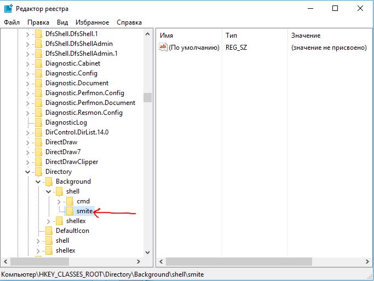374x281 pixels.
Task: Click tree pane scroll left arrow
Action: pos(5,261)
